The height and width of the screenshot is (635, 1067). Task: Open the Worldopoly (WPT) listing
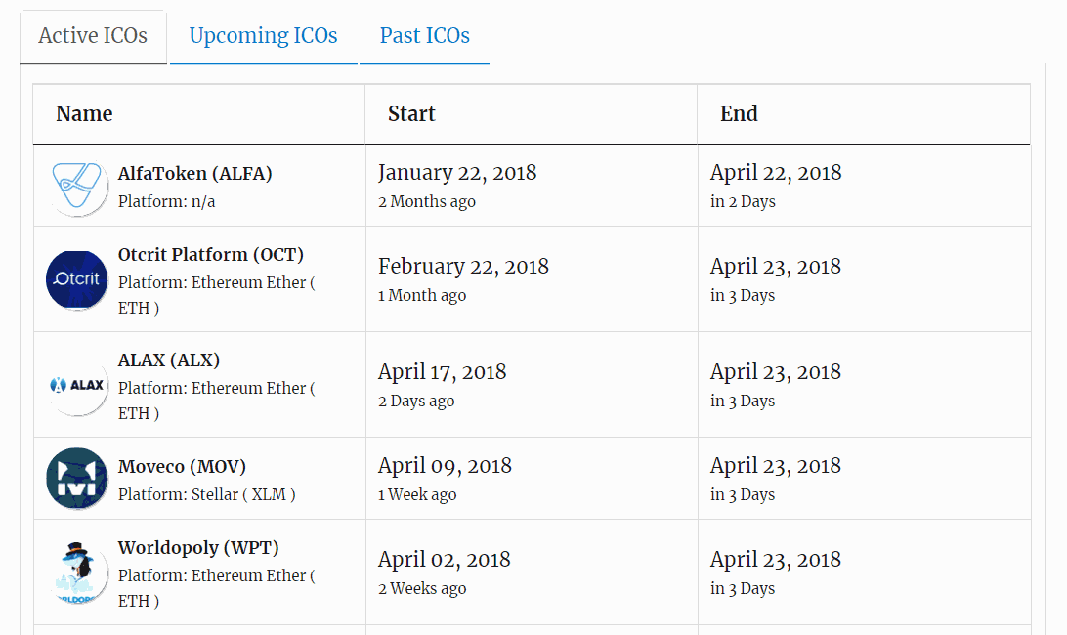point(198,548)
